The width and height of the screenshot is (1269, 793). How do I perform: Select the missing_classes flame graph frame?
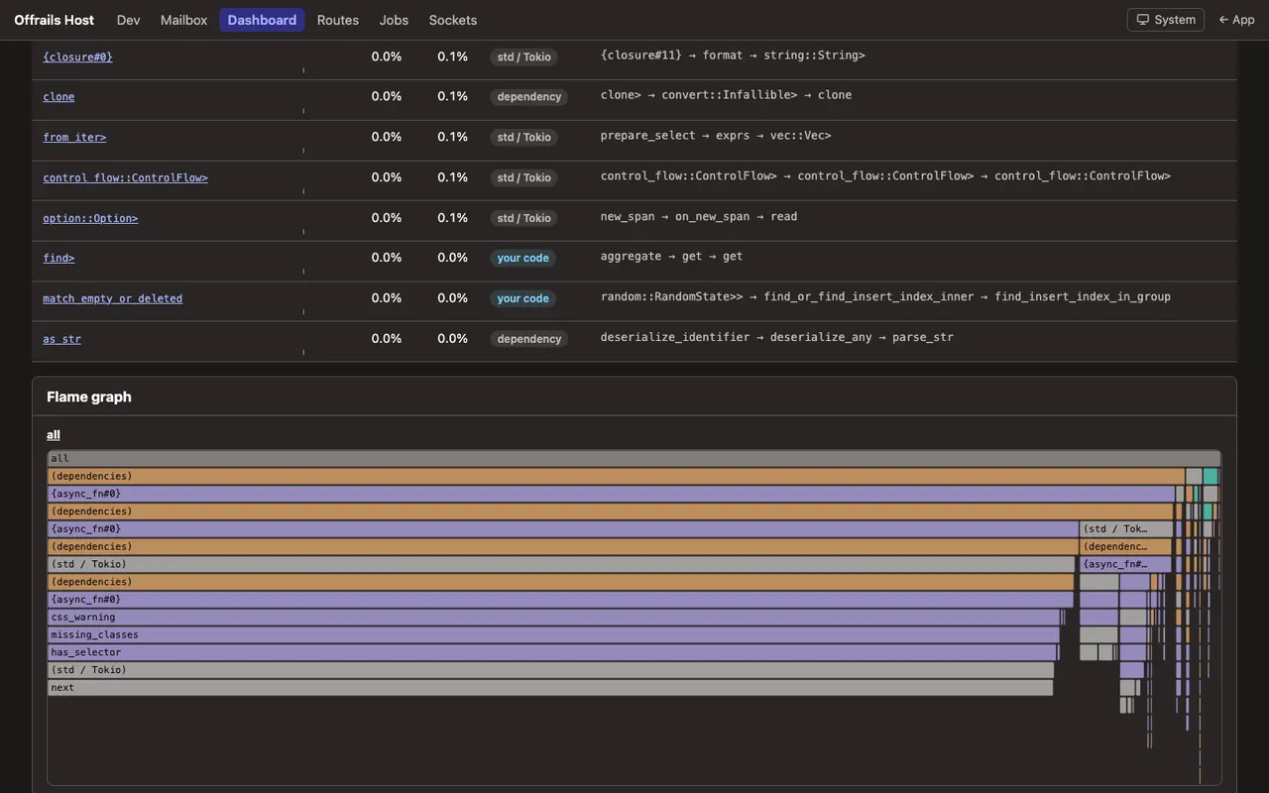click(553, 635)
